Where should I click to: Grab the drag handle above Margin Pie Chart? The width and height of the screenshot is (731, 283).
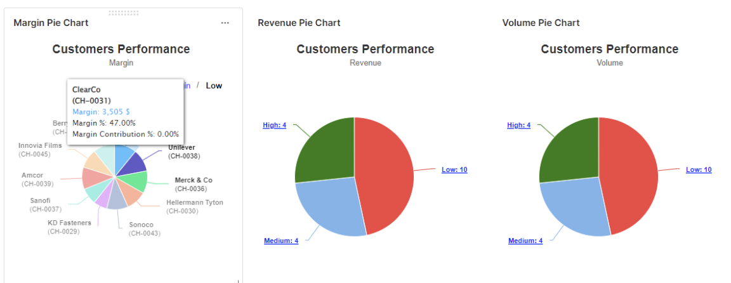pyautogui.click(x=124, y=12)
